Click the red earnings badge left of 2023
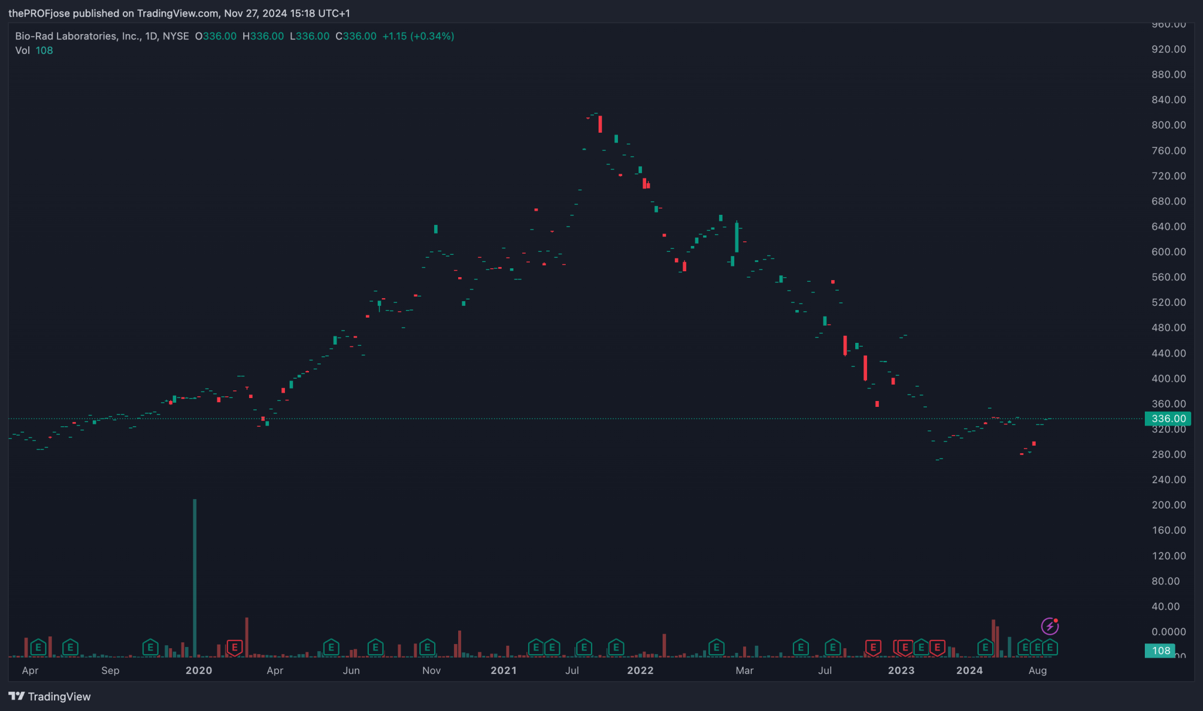 pos(873,647)
